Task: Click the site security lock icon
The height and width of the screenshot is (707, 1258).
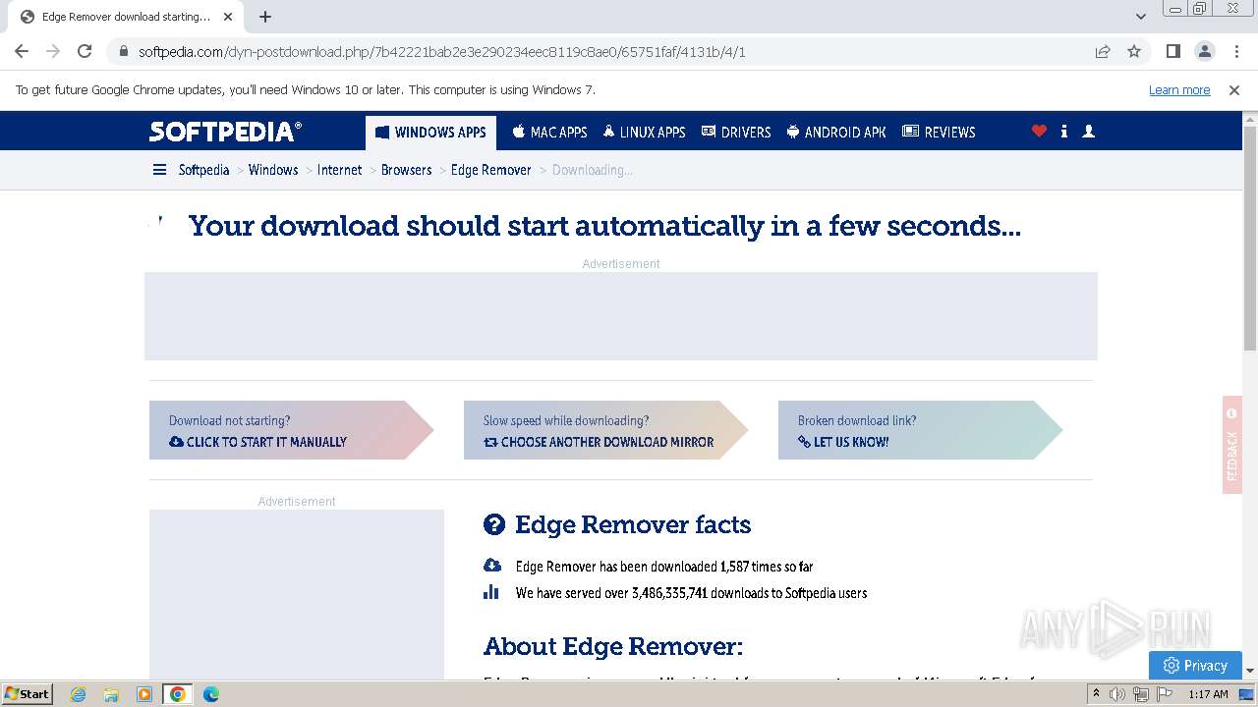Action: pos(123,51)
